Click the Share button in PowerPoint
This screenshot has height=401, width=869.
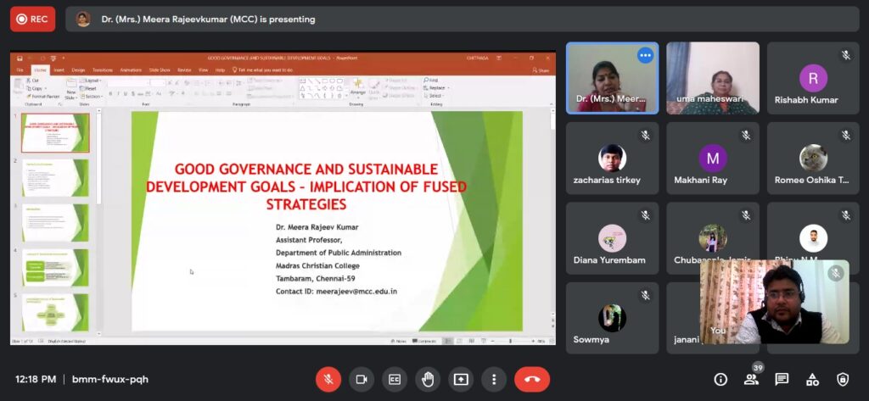click(541, 70)
